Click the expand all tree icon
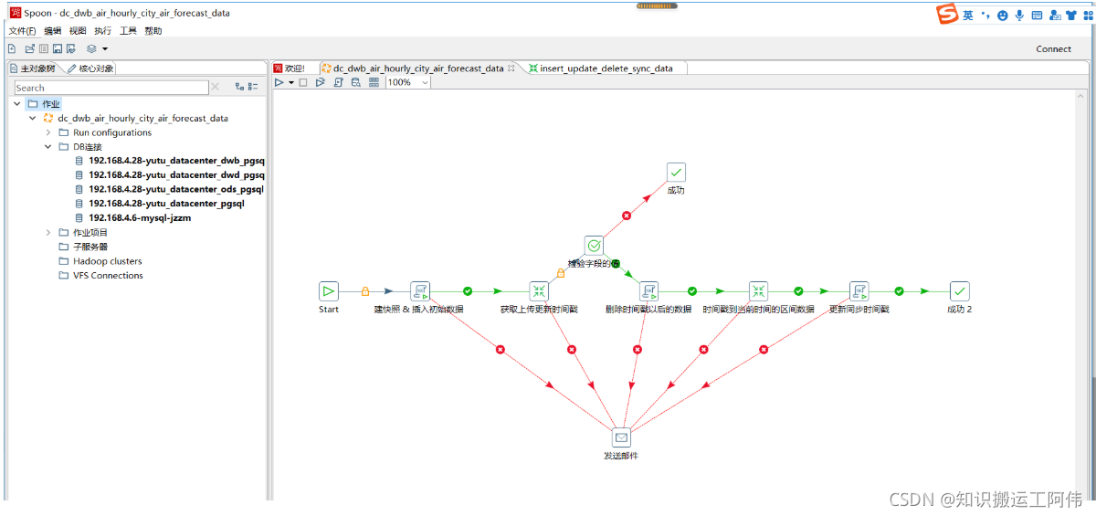Screen dimensions: 1096x516 click(239, 87)
